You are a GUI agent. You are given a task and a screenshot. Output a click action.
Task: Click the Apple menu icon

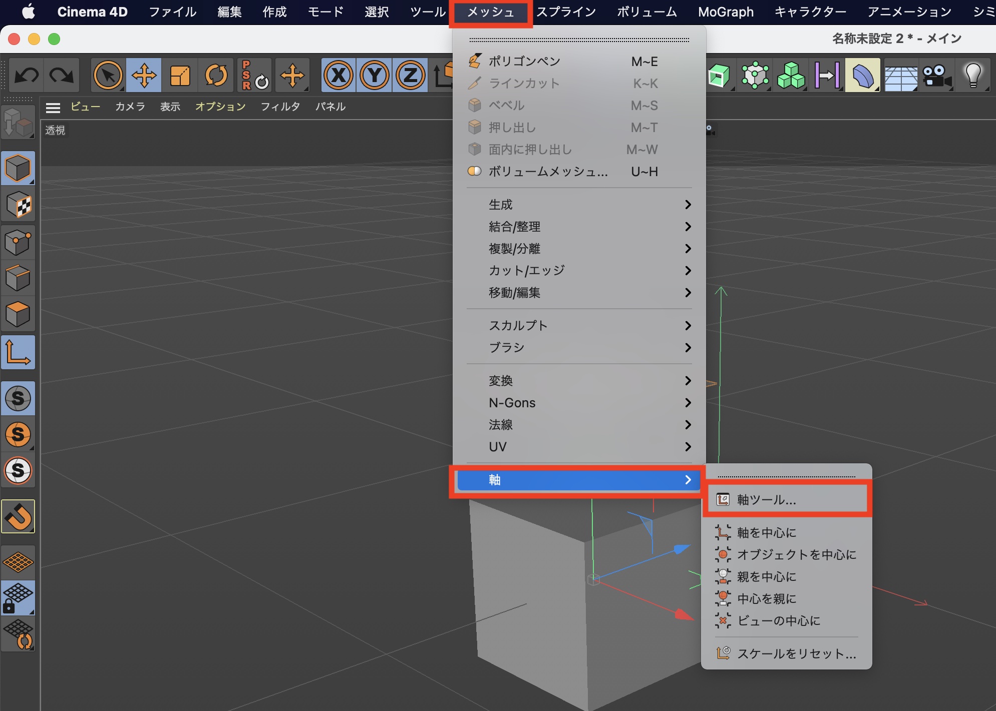(29, 12)
